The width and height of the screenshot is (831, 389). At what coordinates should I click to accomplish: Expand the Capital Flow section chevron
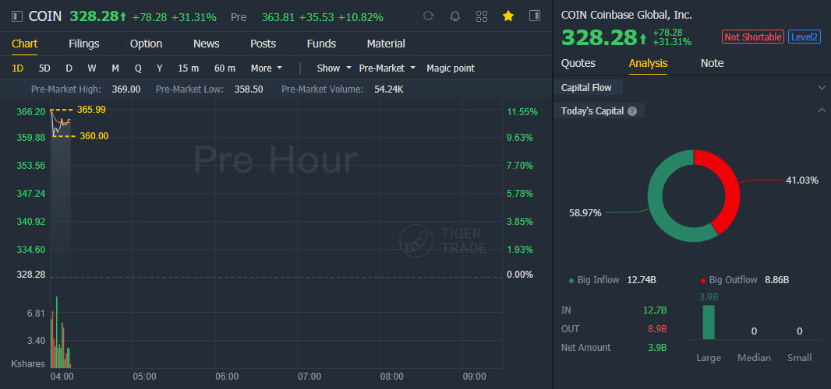[822, 87]
